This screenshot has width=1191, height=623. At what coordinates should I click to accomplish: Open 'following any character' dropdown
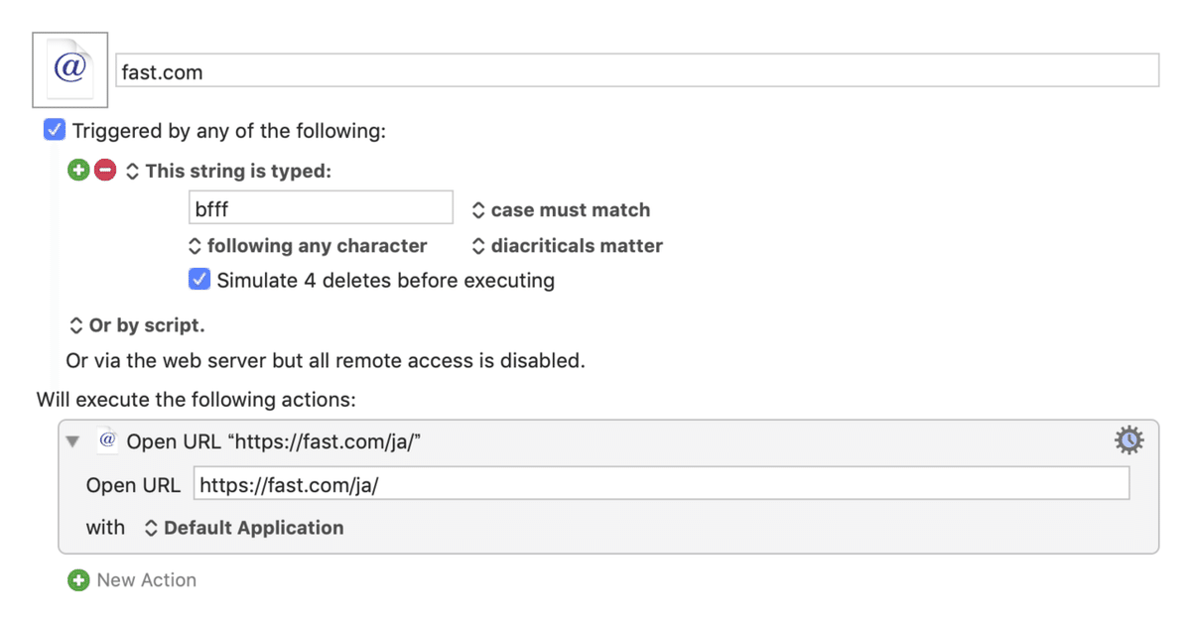pos(308,246)
